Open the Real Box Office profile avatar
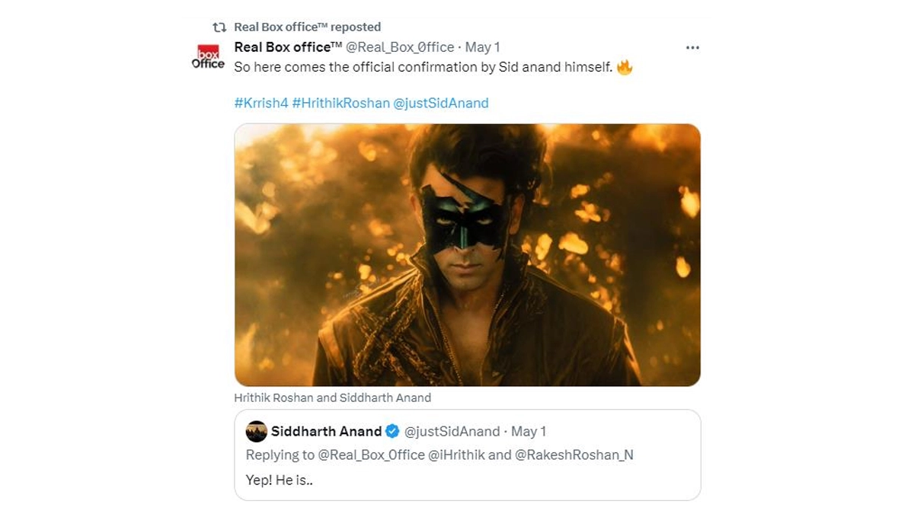 (x=208, y=57)
